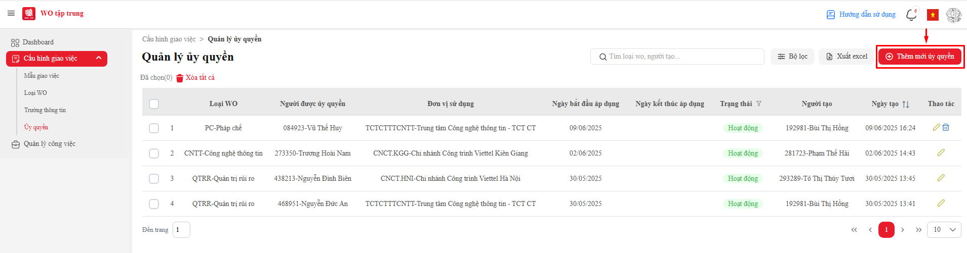Check the box for row 3
Image resolution: width=967 pixels, height=253 pixels.
[154, 179]
